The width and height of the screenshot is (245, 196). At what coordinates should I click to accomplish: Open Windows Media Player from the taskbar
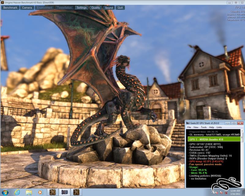coord(40,192)
